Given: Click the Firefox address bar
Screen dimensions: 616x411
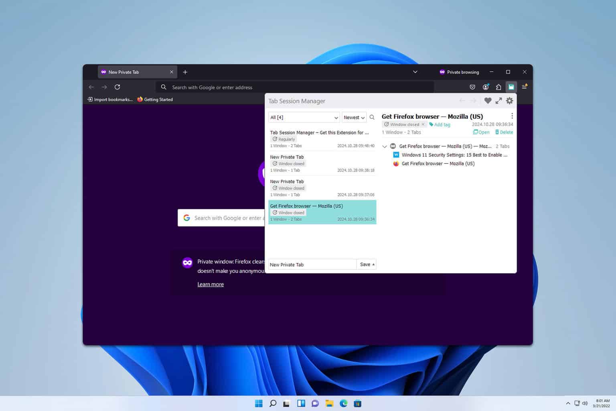Looking at the screenshot, I should tap(295, 87).
